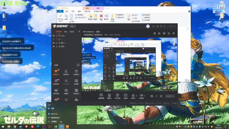
Task: Select the 我的场景 scene tab
Action: click(59, 32)
